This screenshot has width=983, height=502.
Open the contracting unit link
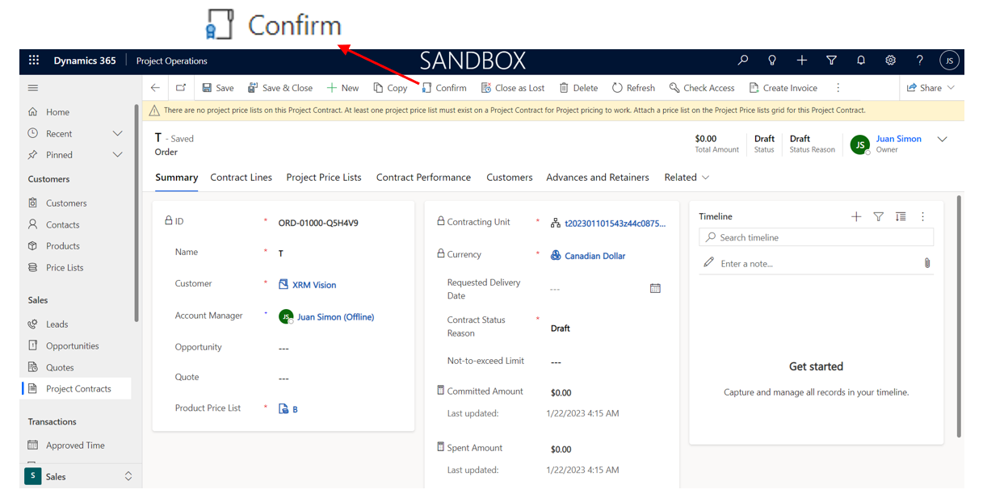[x=615, y=223]
